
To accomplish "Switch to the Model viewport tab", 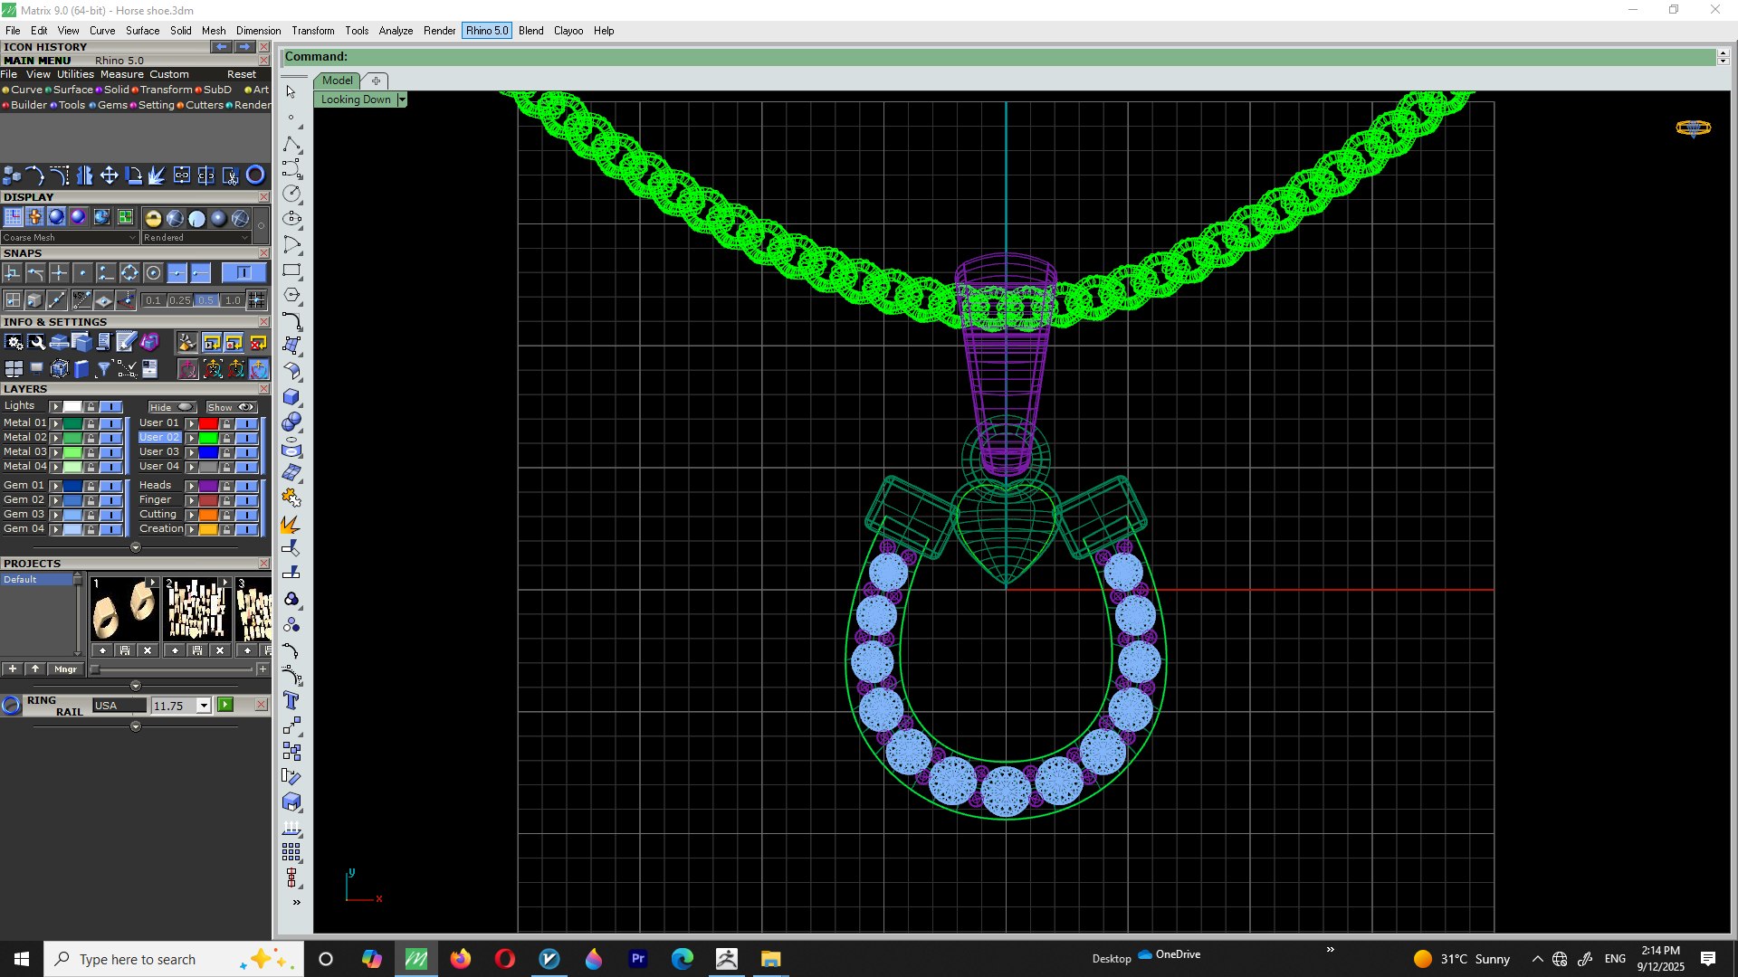I will [338, 81].
